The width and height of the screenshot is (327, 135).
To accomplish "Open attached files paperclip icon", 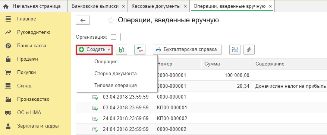I will (x=249, y=49).
